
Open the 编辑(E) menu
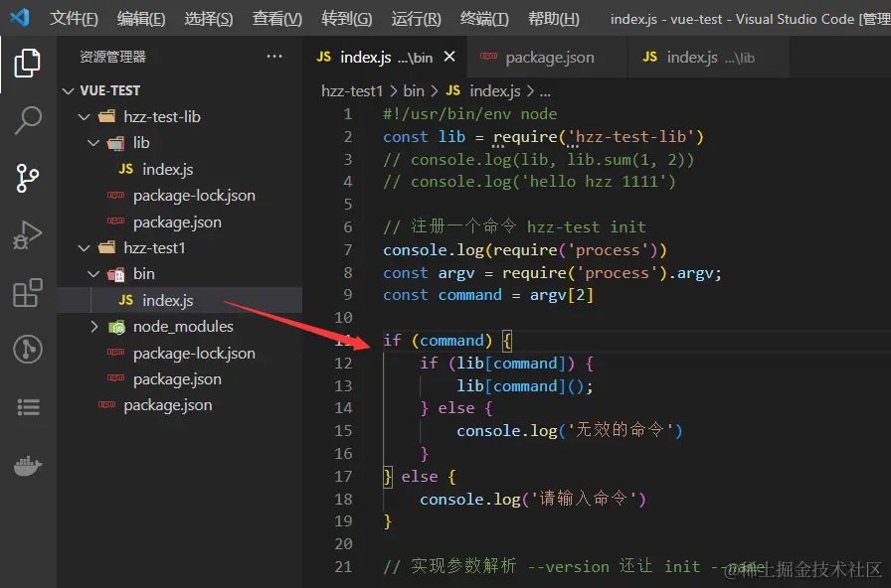(x=141, y=19)
